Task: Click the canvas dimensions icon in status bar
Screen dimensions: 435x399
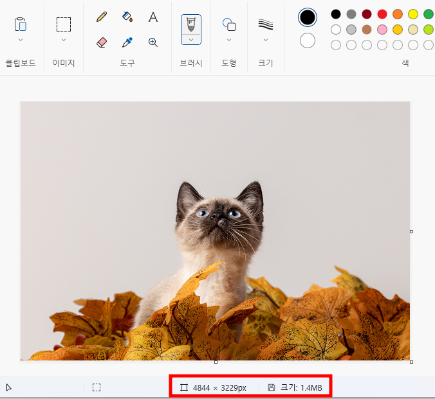Action: [184, 387]
